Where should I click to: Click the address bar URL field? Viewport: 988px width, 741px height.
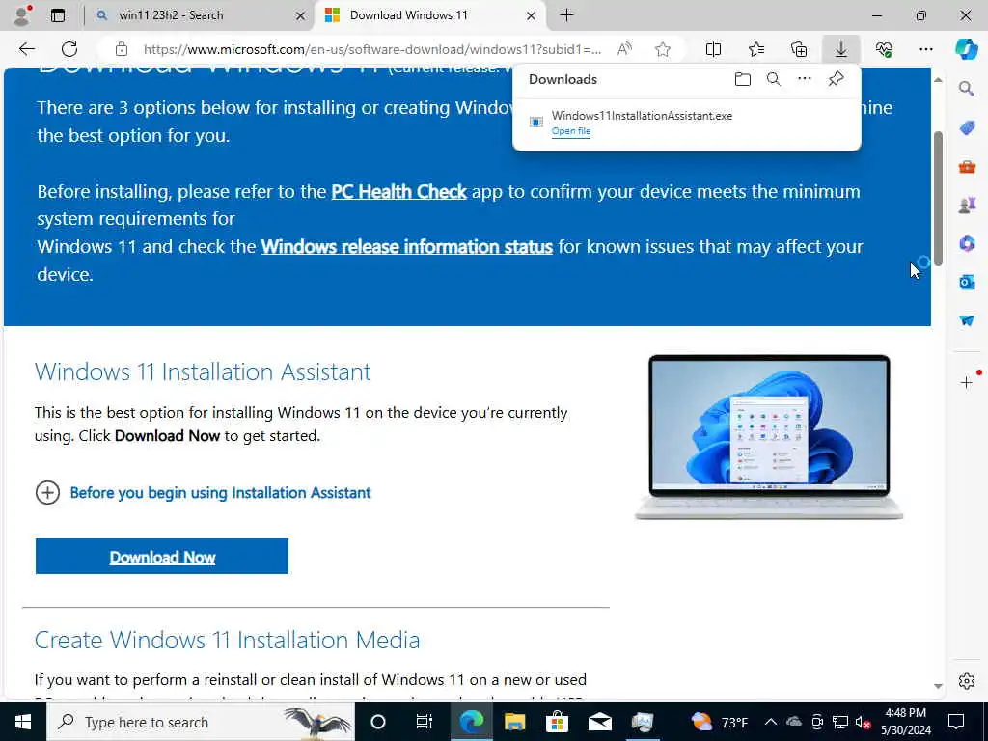372,49
